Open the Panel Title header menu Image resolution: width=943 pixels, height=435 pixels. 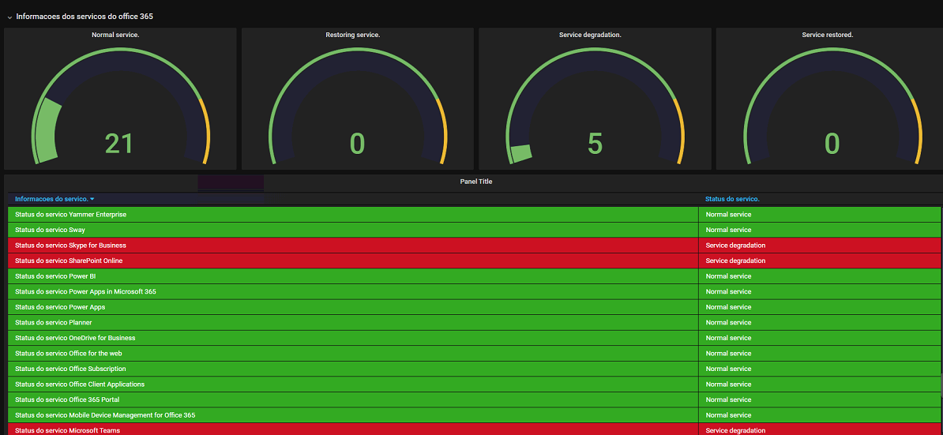click(x=475, y=182)
